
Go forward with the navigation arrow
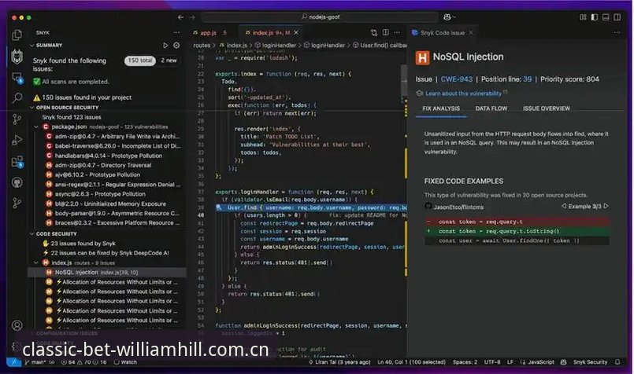pyautogui.click(x=193, y=17)
